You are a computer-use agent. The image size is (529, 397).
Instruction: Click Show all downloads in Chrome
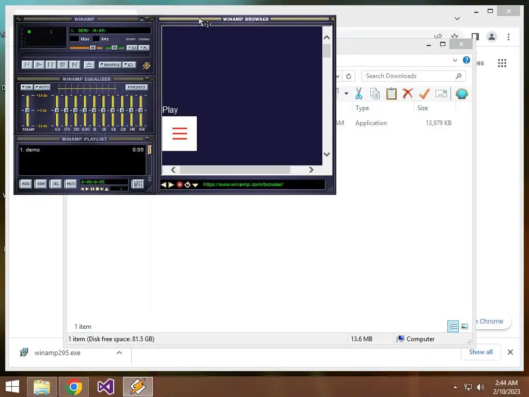click(x=480, y=352)
